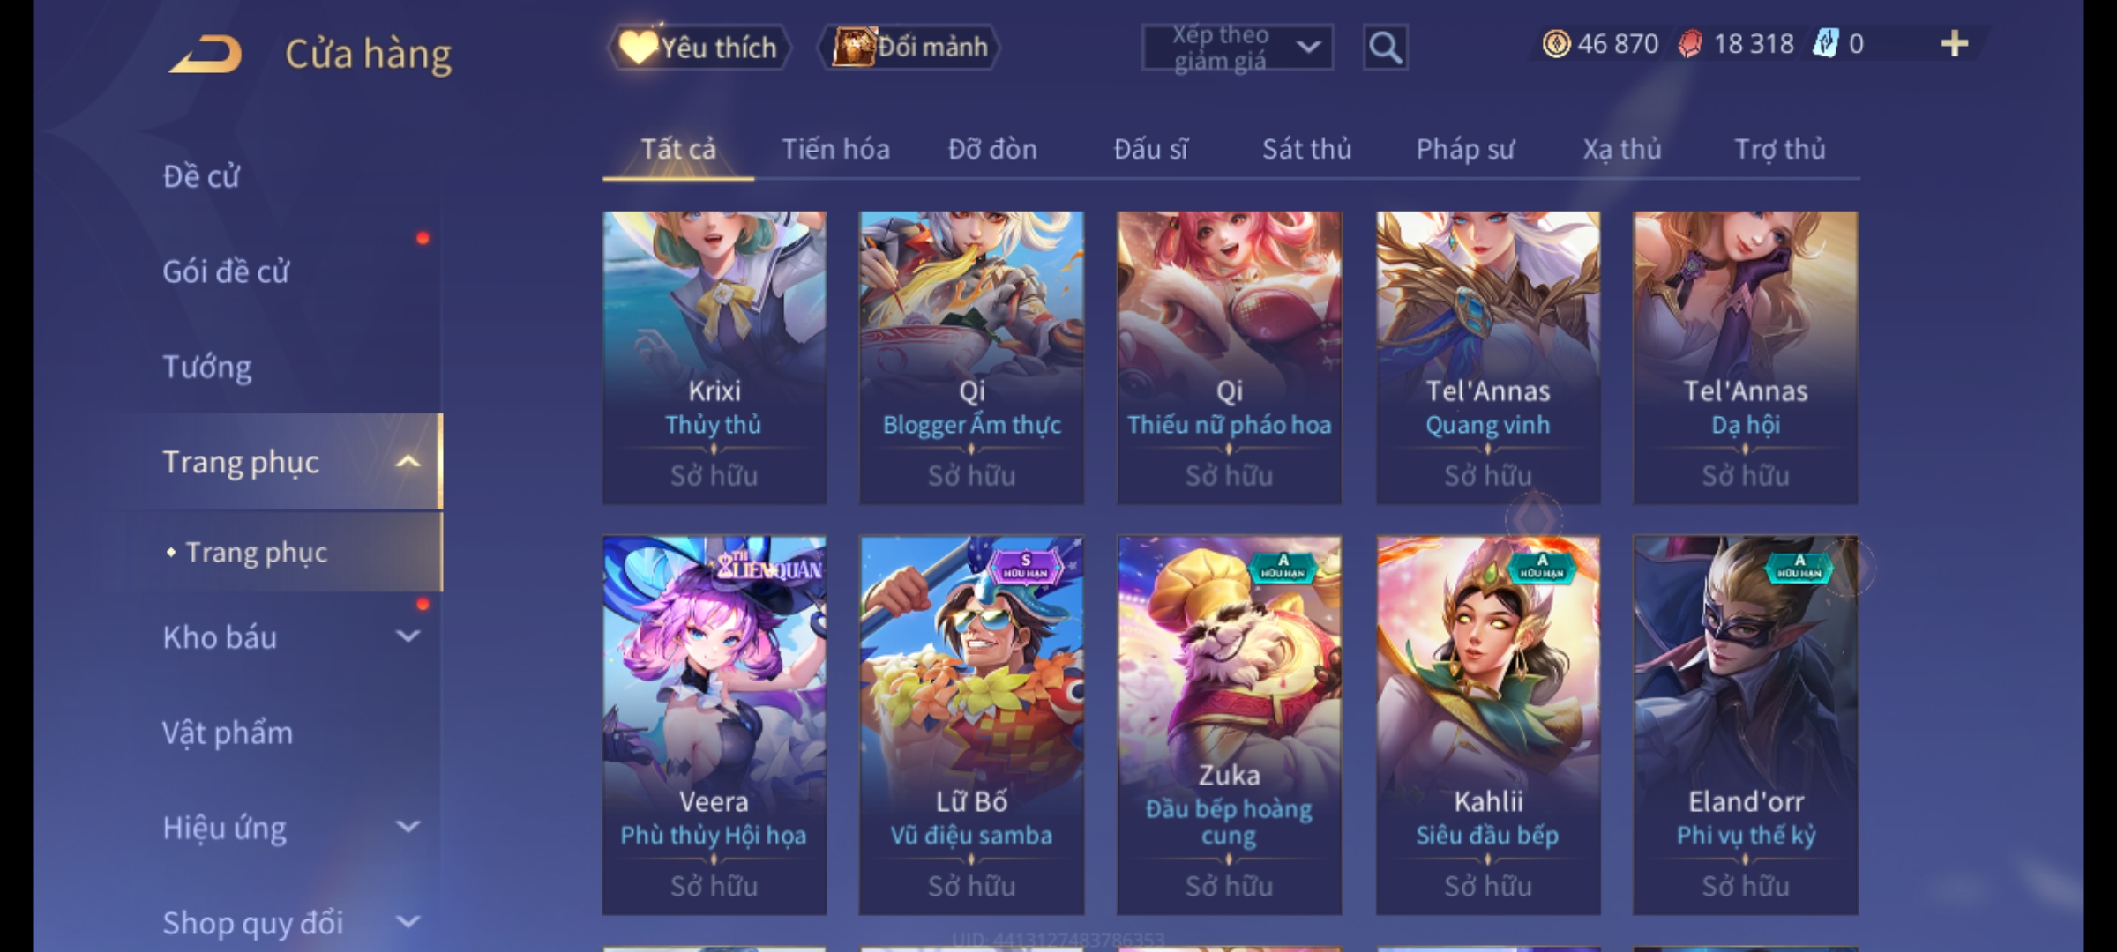Expand the Shop quy đổi section
Screen dimensions: 2117x952
coord(408,921)
